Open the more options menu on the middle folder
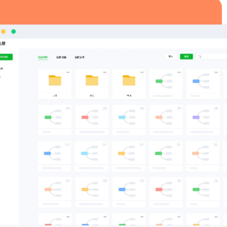This screenshot has width=227, height=227. click(105, 73)
